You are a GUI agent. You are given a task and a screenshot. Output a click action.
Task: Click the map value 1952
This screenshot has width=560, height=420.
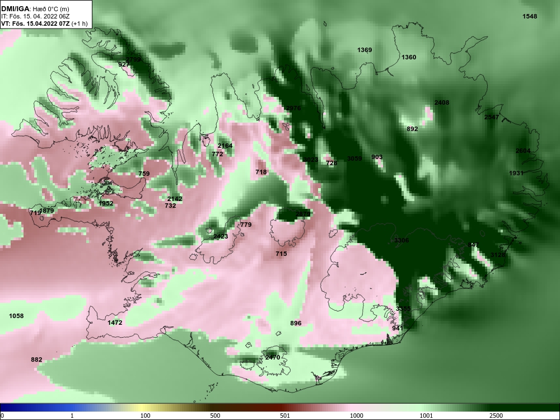point(106,204)
